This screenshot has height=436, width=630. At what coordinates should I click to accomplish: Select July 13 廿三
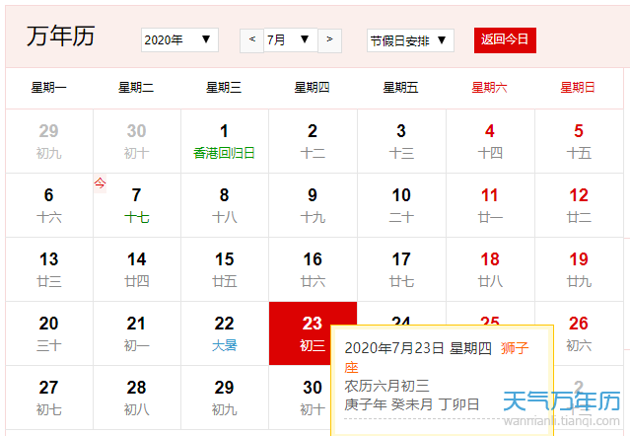pyautogui.click(x=49, y=269)
